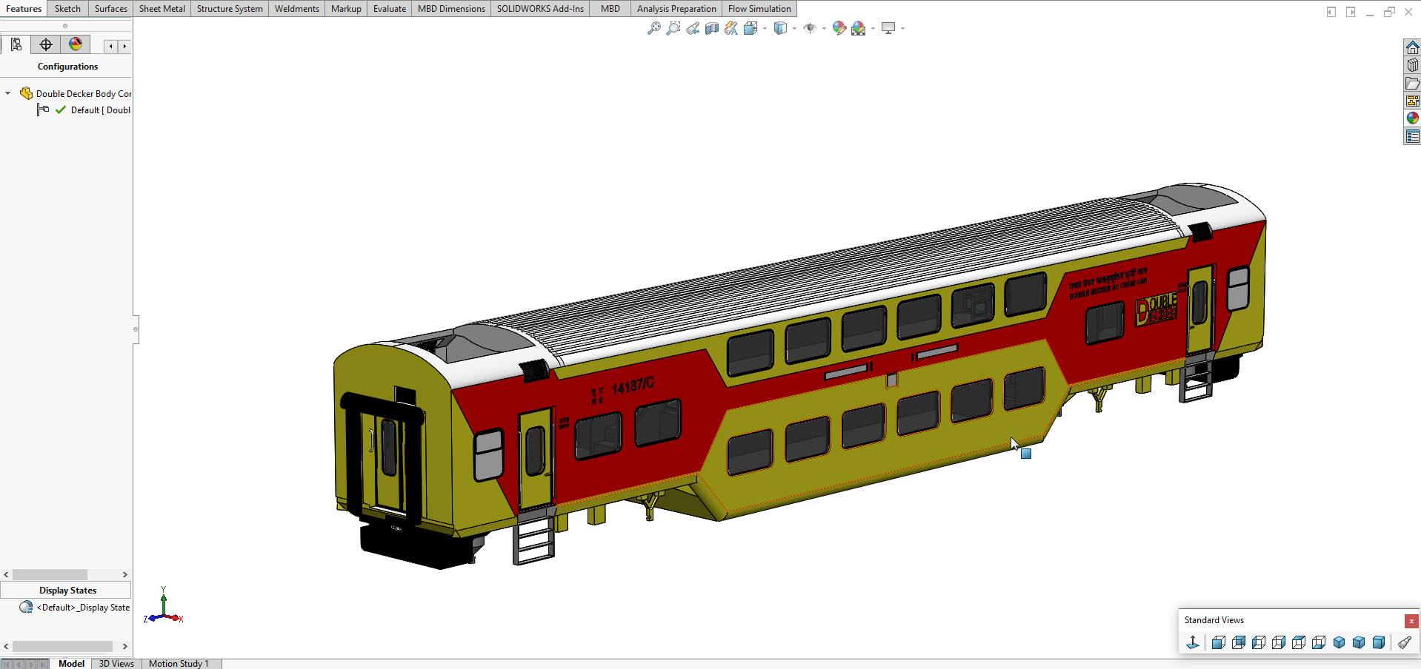This screenshot has height=669, width=1421.
Task: Open the Sheet Metal ribbon tab
Action: tap(162, 9)
